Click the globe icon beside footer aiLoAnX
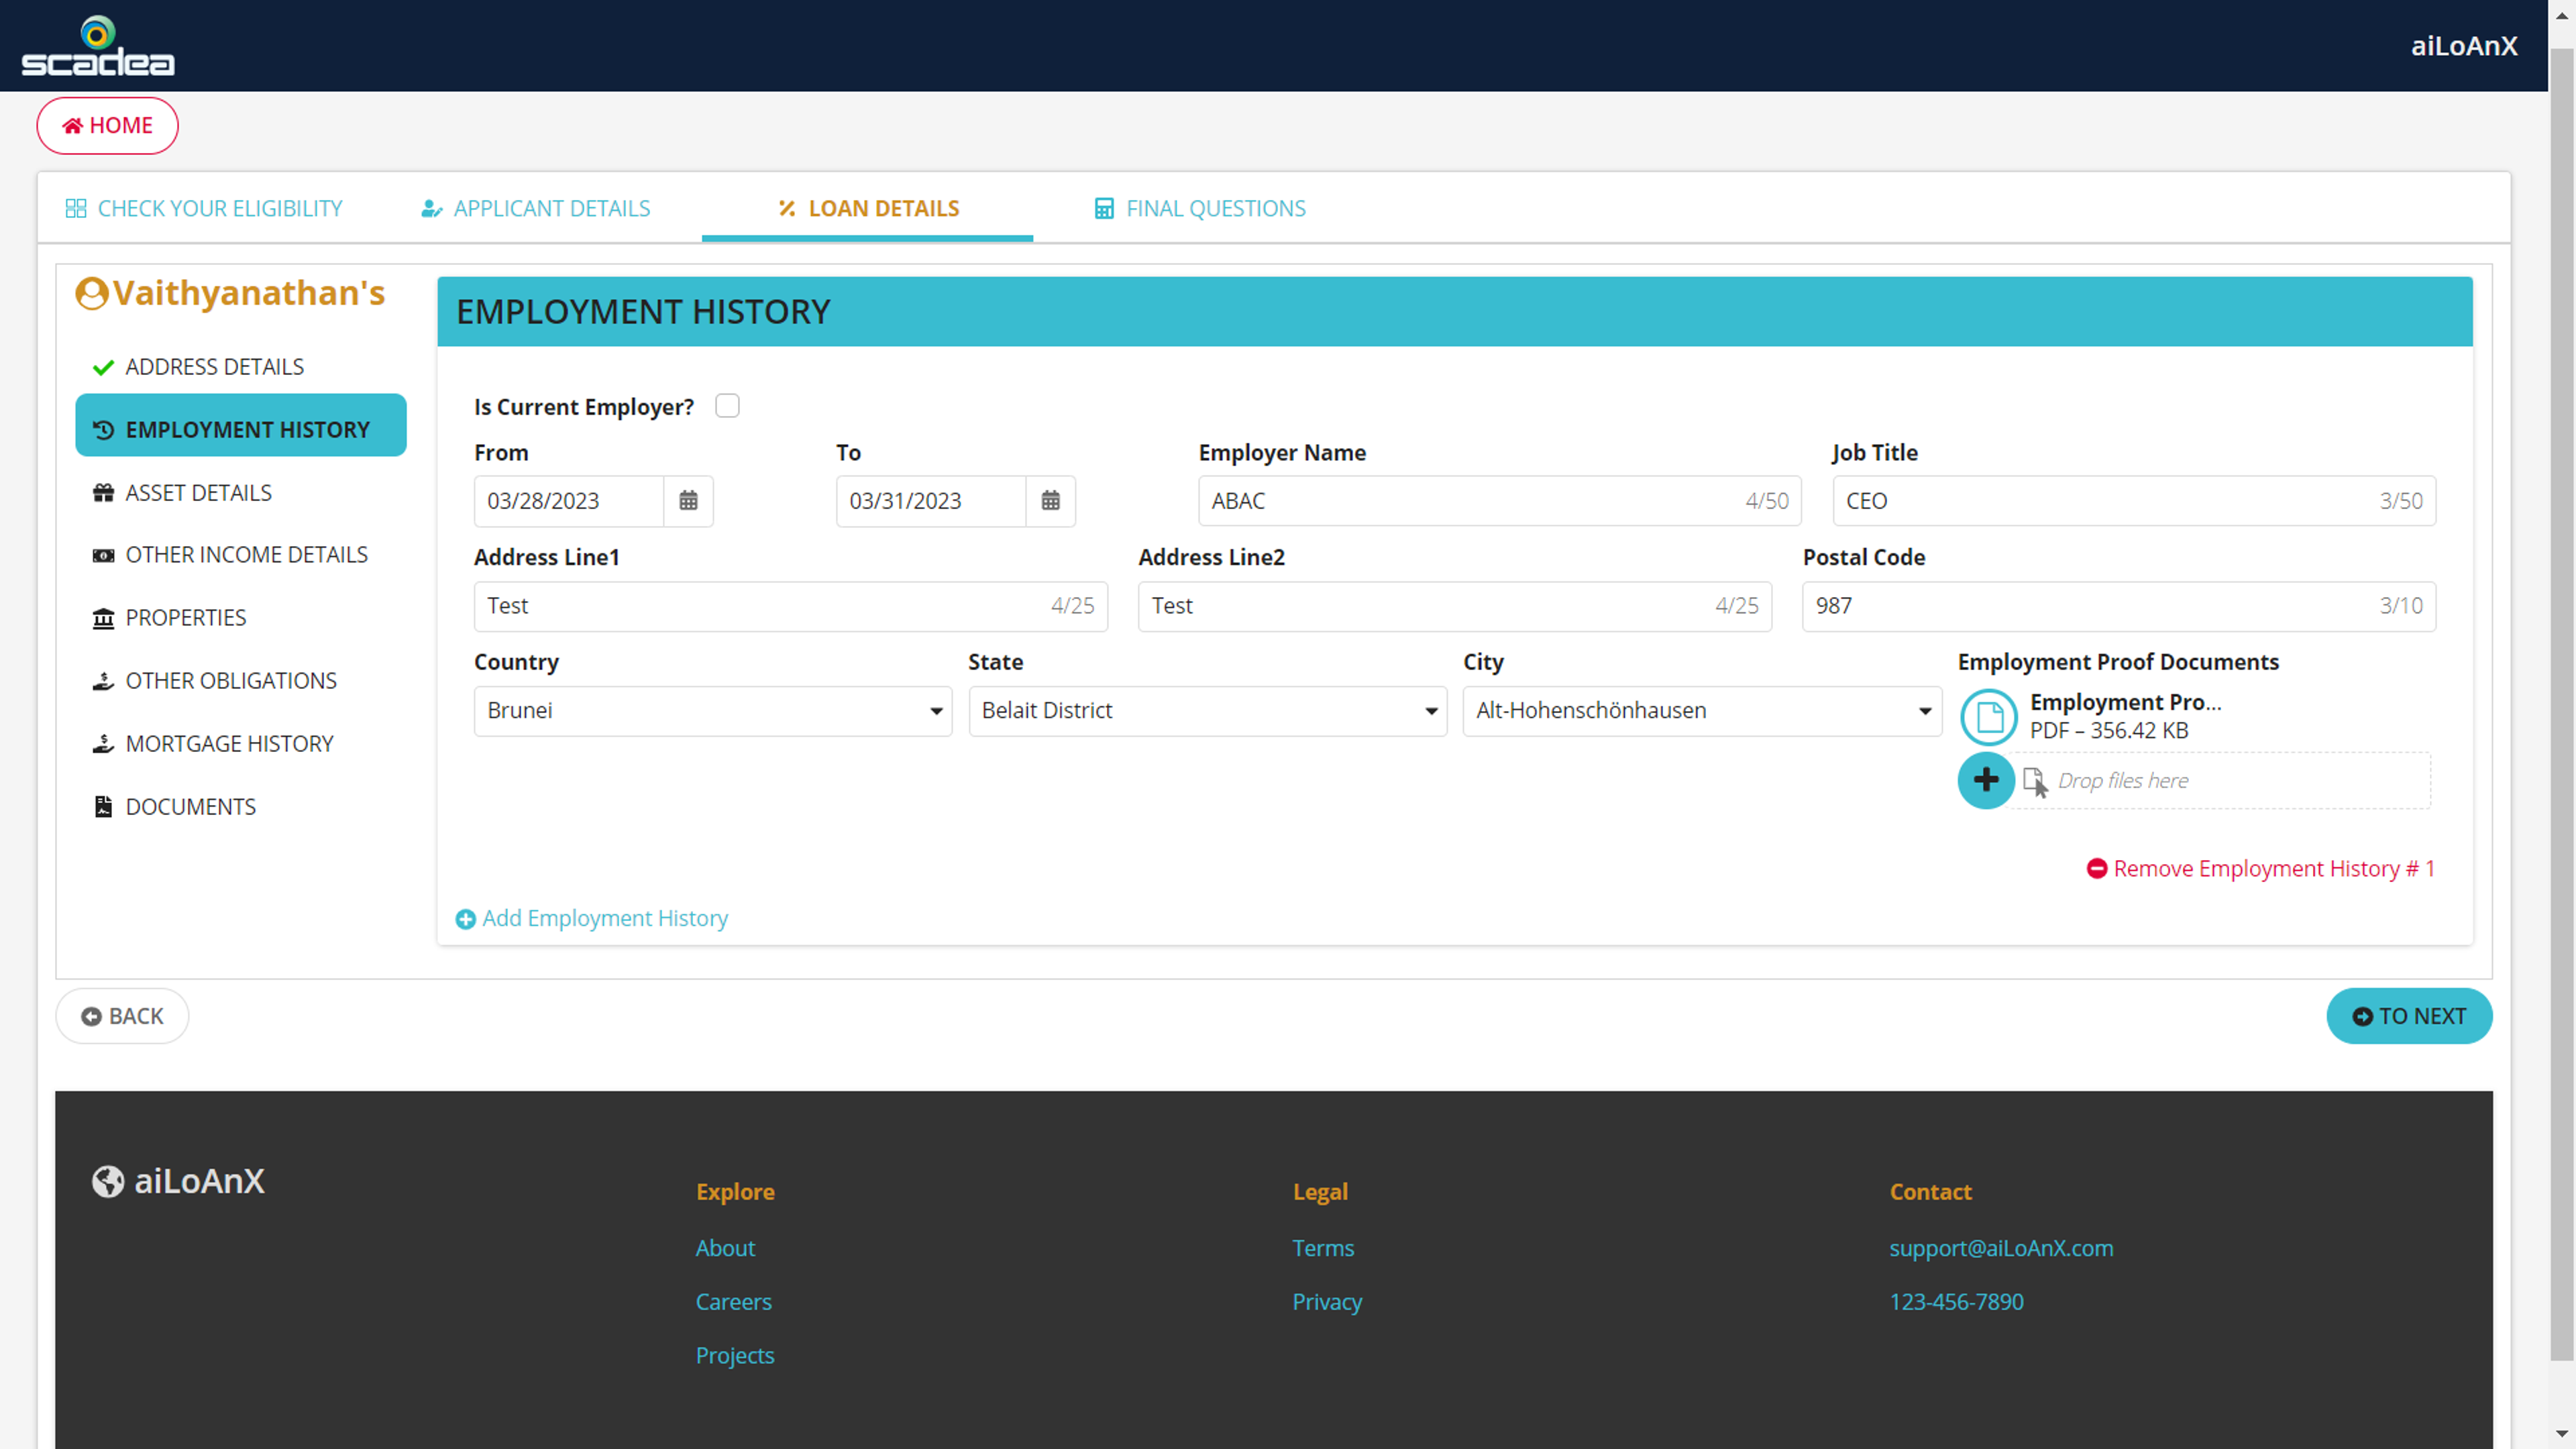Image resolution: width=2576 pixels, height=1449 pixels. click(108, 1181)
